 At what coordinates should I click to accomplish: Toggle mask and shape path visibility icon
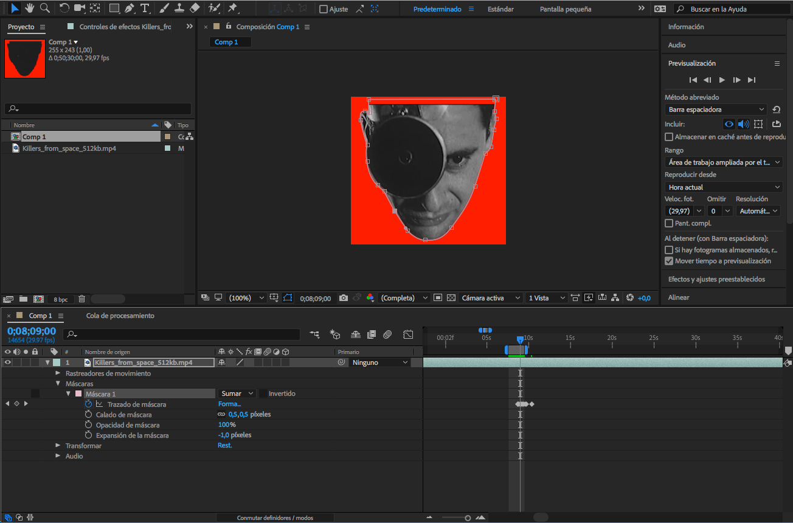pyautogui.click(x=288, y=298)
